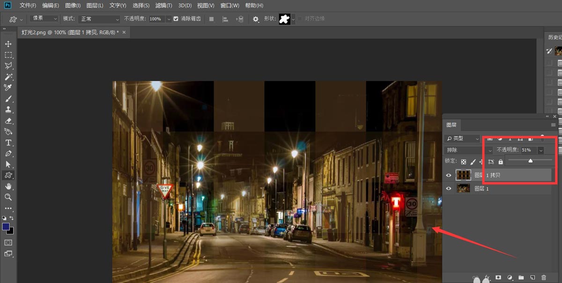
Task: Collapse the Layers panel double arrows
Action: pyautogui.click(x=547, y=116)
